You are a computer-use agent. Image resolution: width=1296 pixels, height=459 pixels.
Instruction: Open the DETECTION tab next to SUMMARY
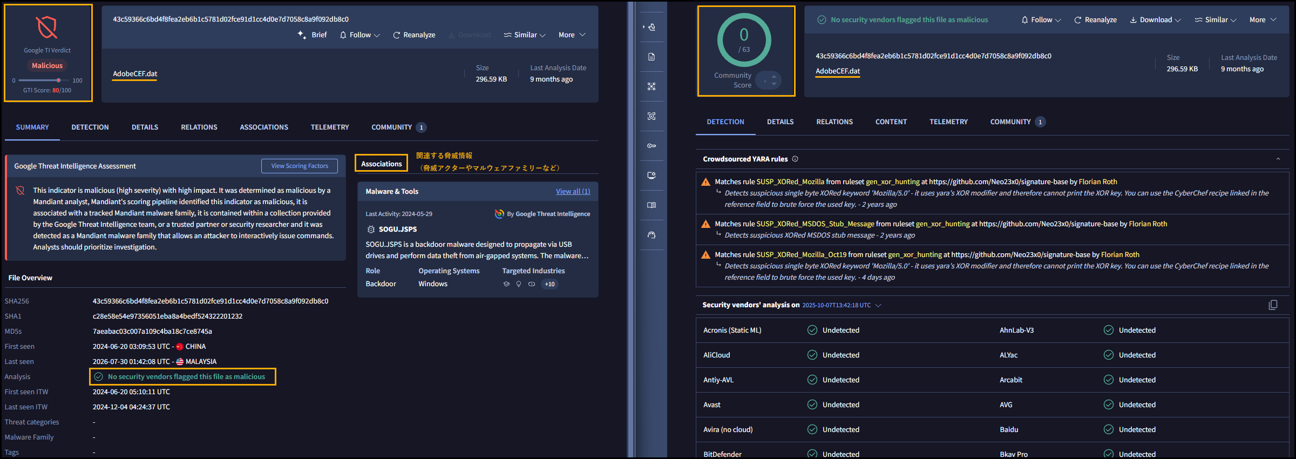[x=90, y=127]
